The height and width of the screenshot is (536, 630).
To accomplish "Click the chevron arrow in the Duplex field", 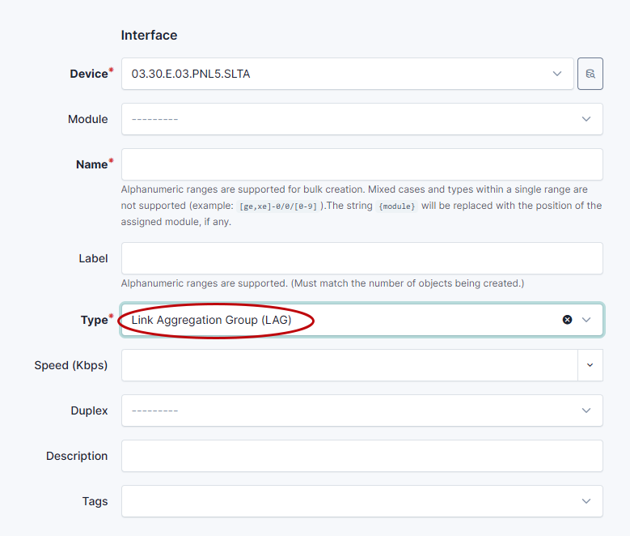I will click(586, 411).
